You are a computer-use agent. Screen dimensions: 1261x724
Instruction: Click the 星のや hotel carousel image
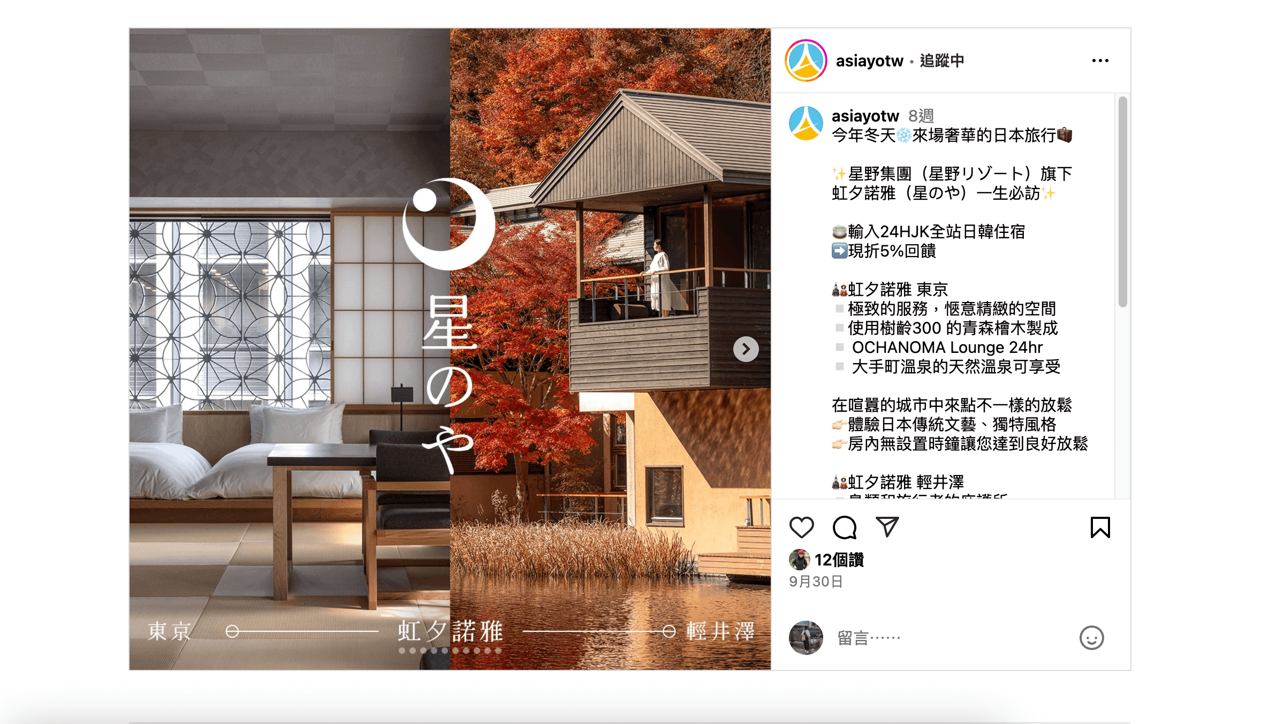tap(450, 348)
